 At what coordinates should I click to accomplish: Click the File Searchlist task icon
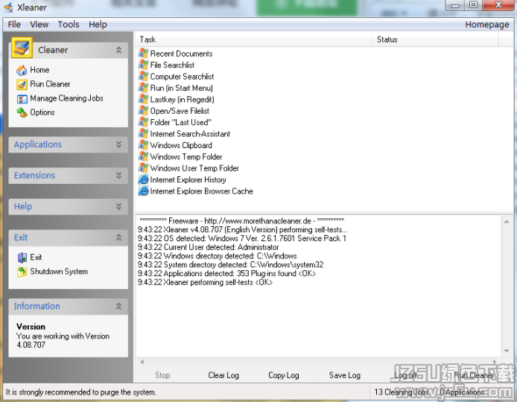click(x=143, y=65)
